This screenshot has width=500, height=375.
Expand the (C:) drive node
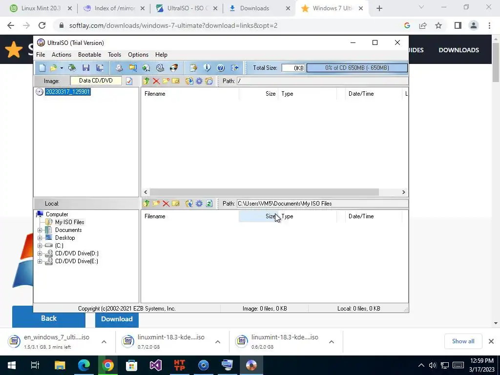click(40, 246)
